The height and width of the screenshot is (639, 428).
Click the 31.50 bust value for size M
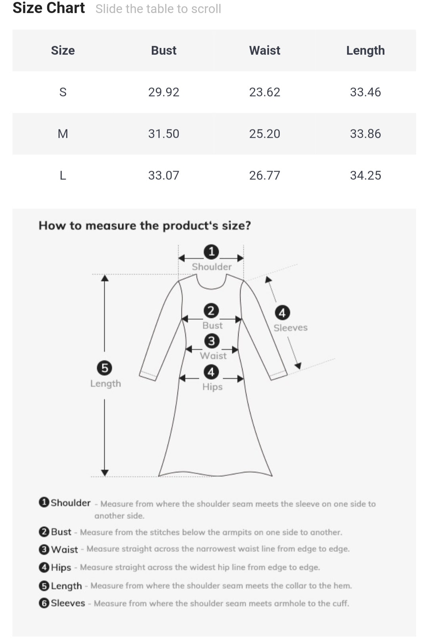point(164,134)
